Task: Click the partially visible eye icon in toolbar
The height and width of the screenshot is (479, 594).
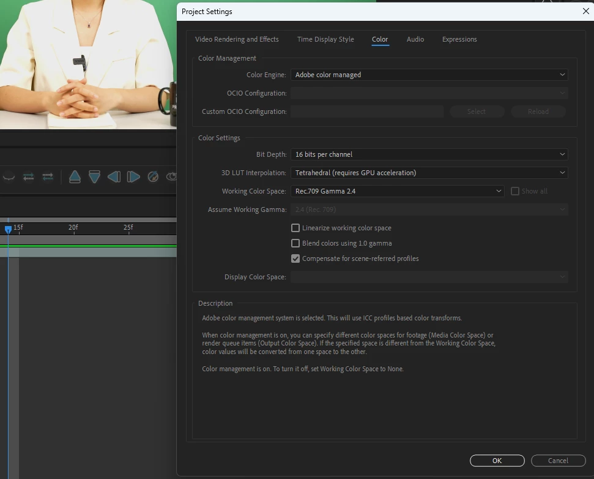Action: [172, 177]
